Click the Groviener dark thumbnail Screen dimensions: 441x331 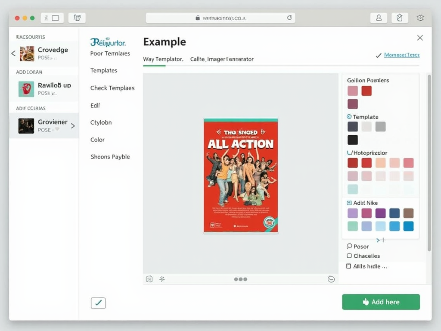pos(26,125)
